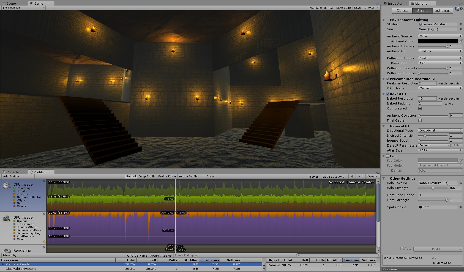Click the Deep Profile button
This screenshot has height=272, width=464.
pos(147,177)
